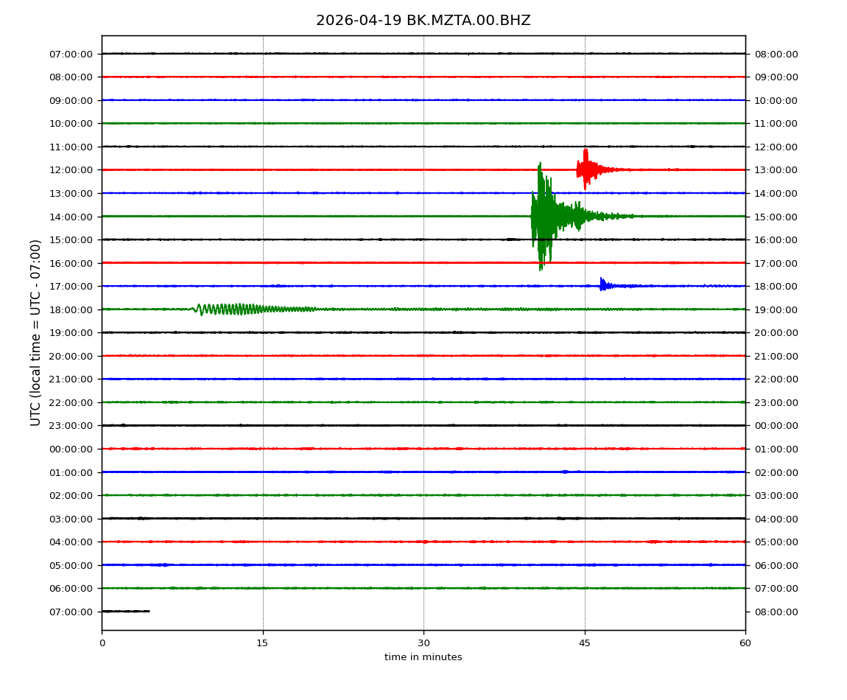Select the green long-period wave train on the 18:00 trace
The height and width of the screenshot is (700, 847).
pos(236,309)
